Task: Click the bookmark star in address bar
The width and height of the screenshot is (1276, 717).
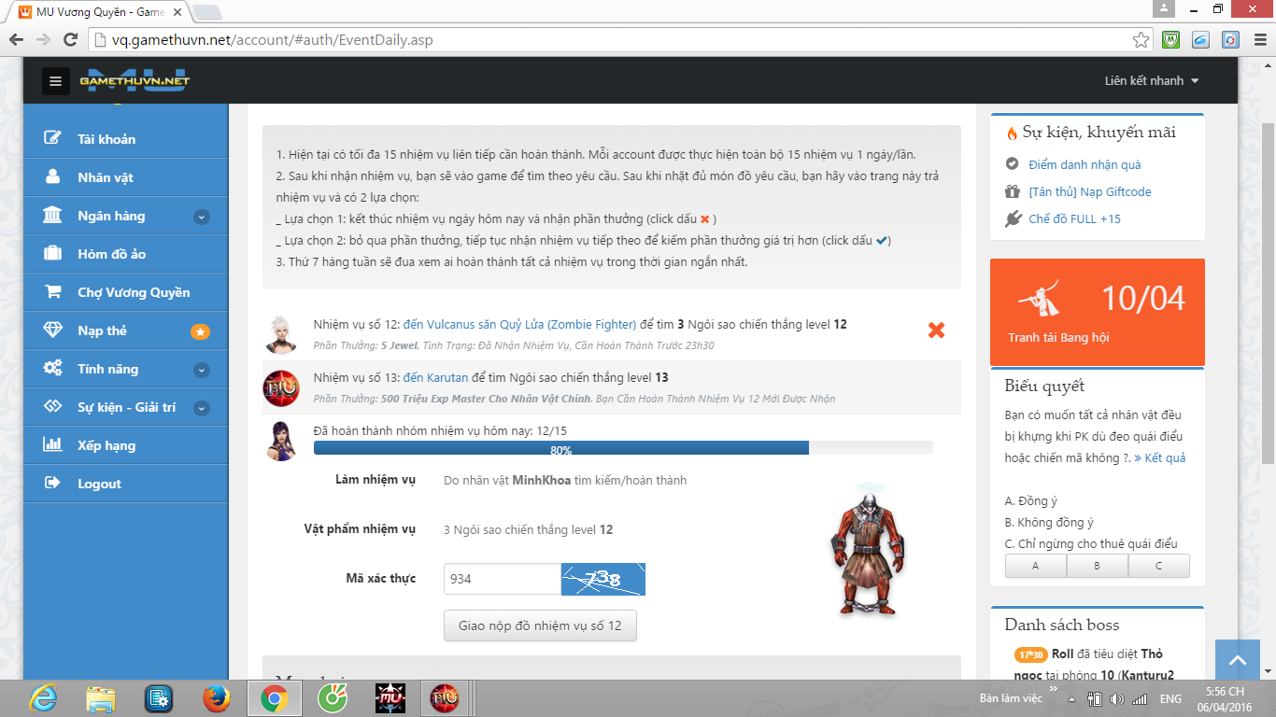Action: [x=1141, y=40]
